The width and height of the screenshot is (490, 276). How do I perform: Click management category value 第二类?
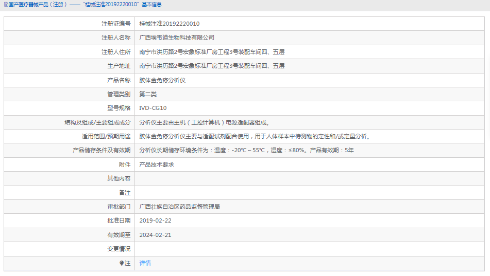(x=148, y=94)
